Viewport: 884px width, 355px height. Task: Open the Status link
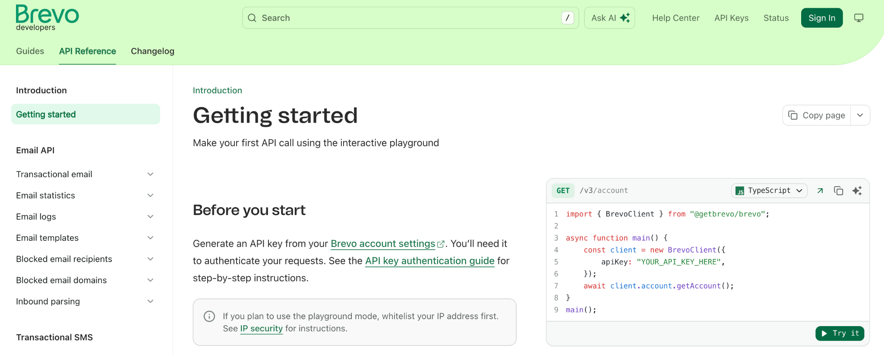776,18
